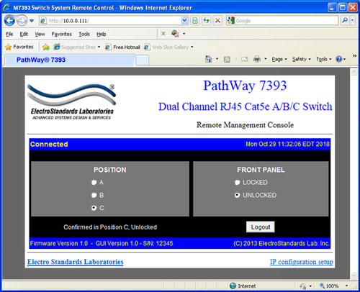Open the File menu
Screen dimensions: 360x292
coord(9,34)
